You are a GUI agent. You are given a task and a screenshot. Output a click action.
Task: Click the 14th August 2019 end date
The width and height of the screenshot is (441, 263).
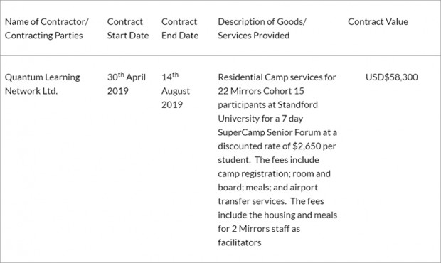coord(176,90)
